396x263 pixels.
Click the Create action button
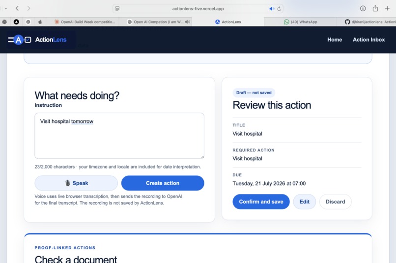[x=163, y=183]
